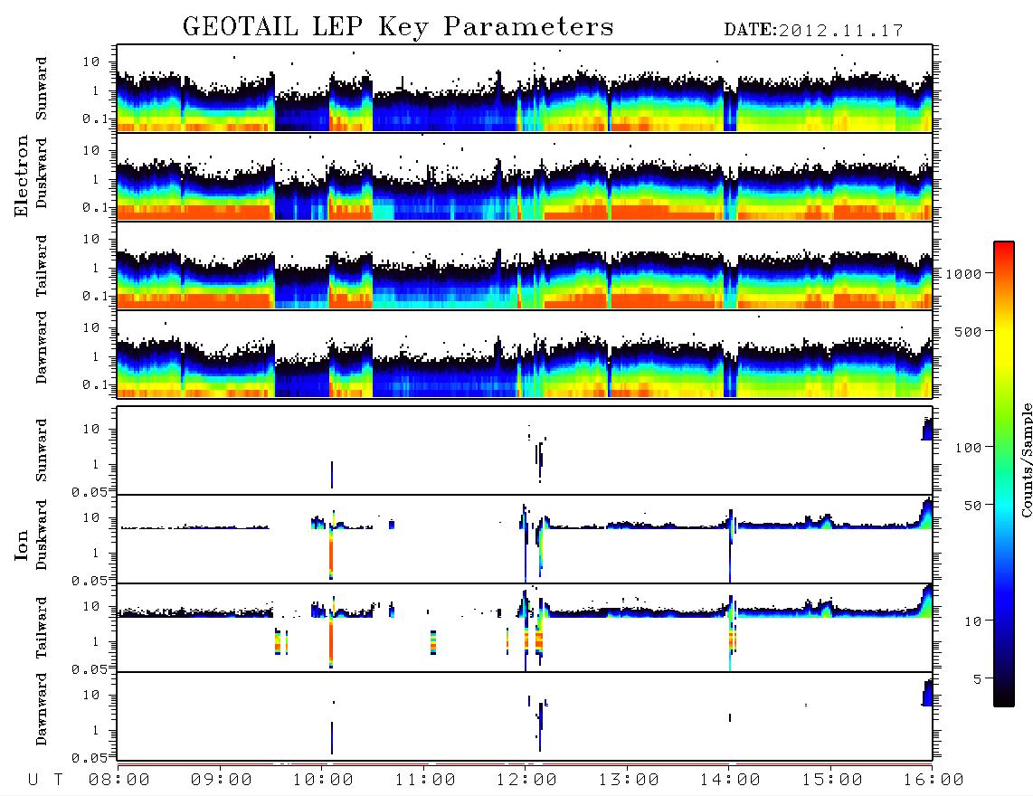Click the '11:00' time tick label
This screenshot has width=1033, height=796.
coord(425,780)
